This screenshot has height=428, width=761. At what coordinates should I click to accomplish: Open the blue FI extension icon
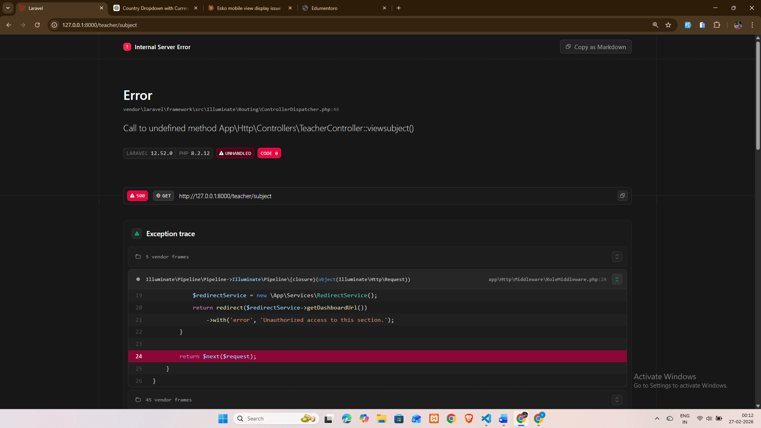coord(688,25)
